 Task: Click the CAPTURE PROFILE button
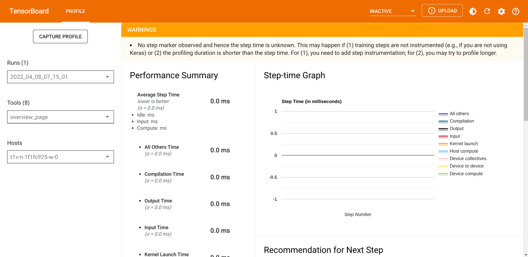(60, 37)
